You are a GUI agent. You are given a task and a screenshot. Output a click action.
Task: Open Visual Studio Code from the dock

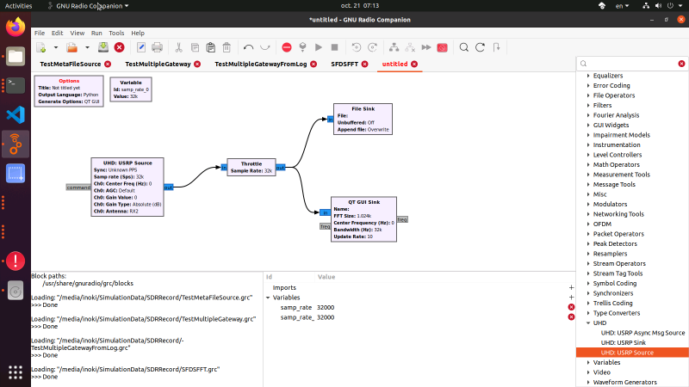coord(16,114)
